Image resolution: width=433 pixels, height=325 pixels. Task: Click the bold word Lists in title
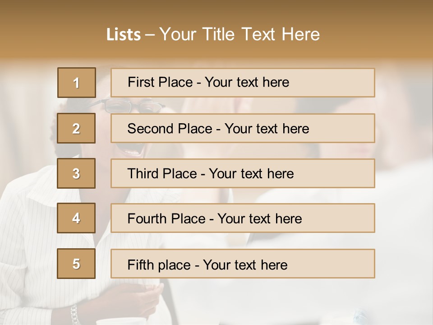[124, 35]
